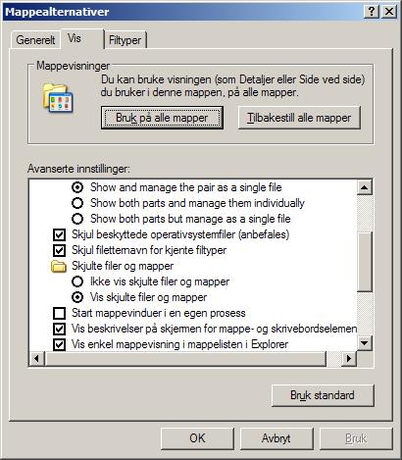Click the Bruk standard button

pyautogui.click(x=323, y=395)
